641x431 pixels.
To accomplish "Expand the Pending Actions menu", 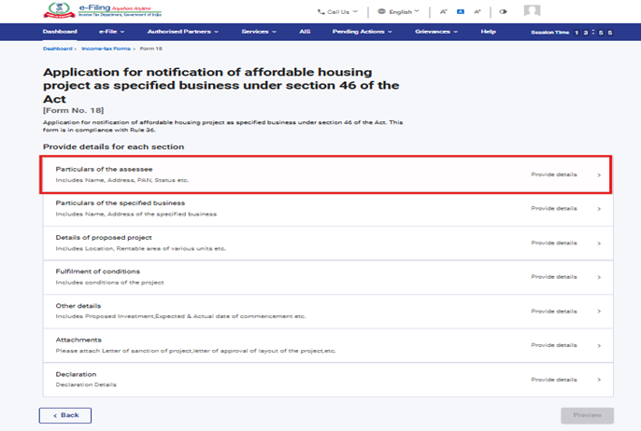I will [363, 32].
